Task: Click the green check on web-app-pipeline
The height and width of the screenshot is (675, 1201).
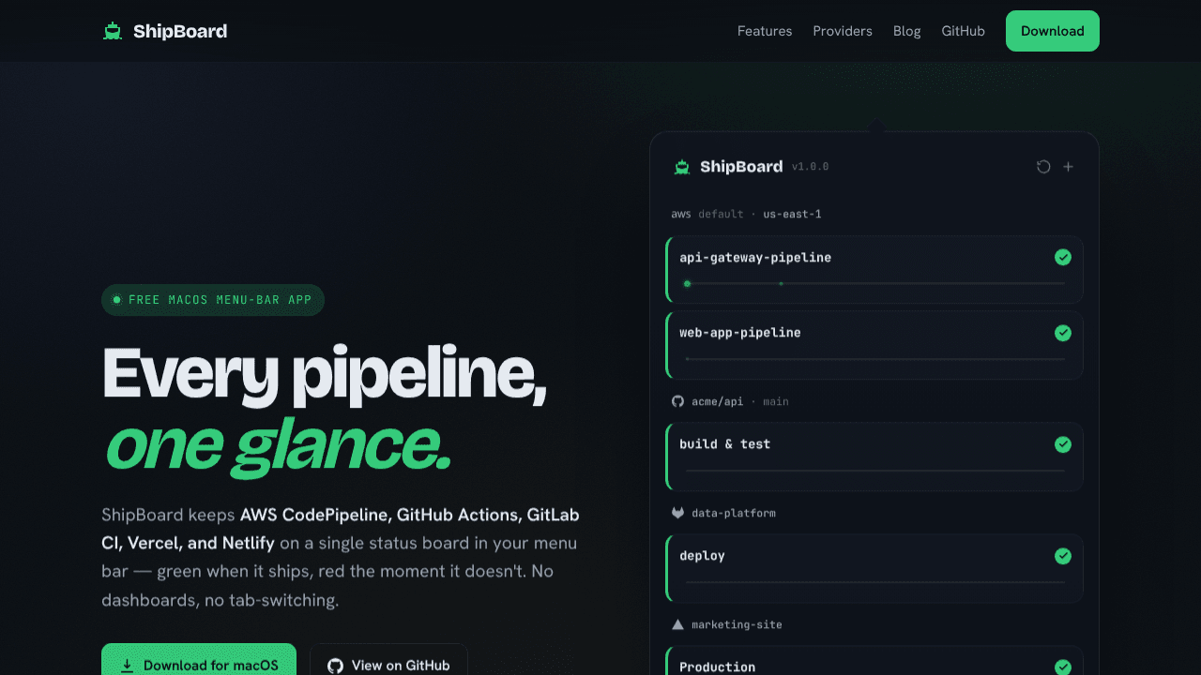Action: (1063, 333)
